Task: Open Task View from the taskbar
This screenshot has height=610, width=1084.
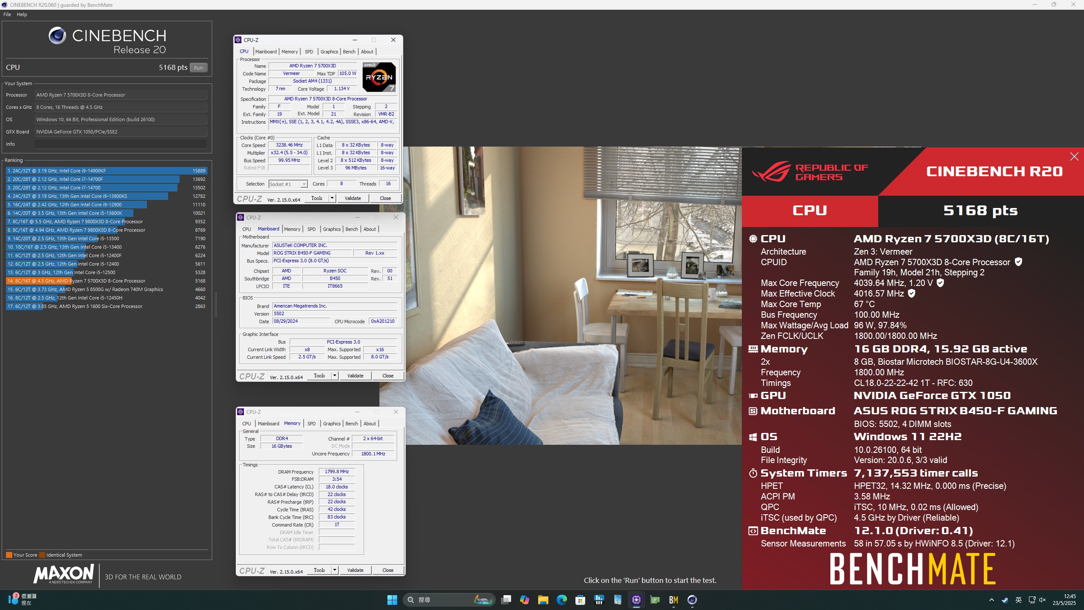Action: pos(506,600)
